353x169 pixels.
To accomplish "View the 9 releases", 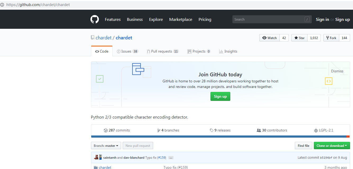I will click(x=220, y=130).
